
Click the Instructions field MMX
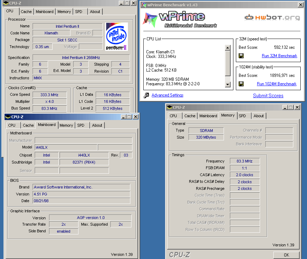81,78
